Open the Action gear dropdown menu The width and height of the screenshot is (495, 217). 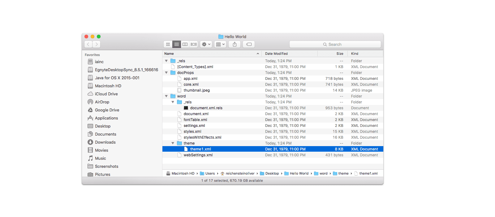pyautogui.click(x=206, y=44)
